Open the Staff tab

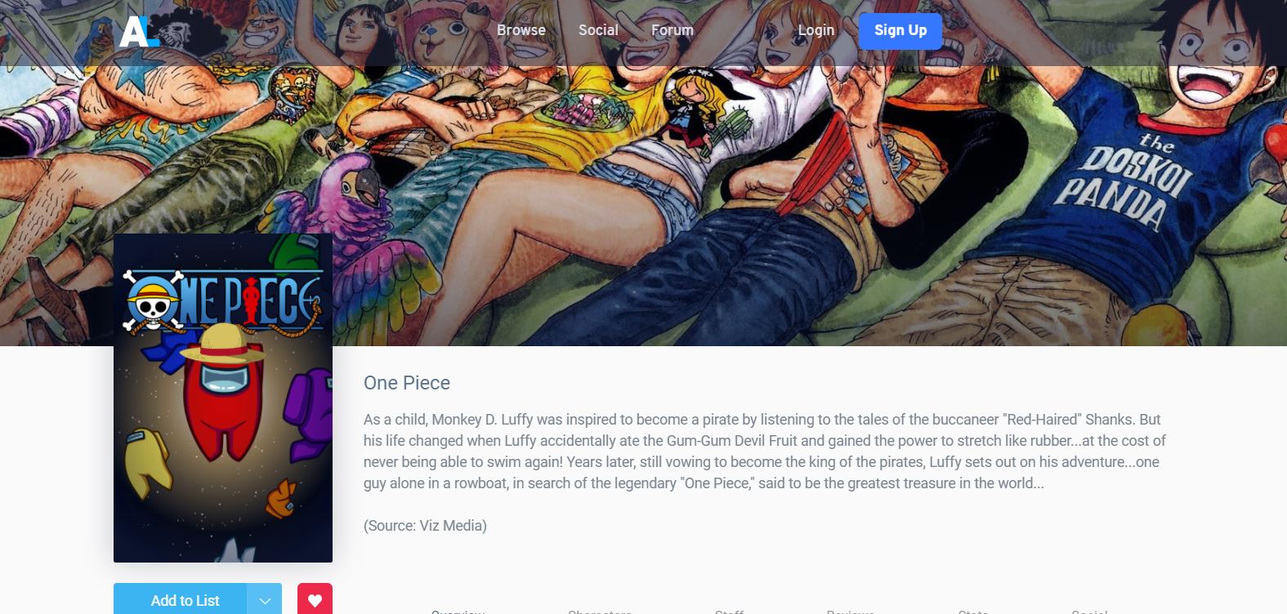pos(729,611)
